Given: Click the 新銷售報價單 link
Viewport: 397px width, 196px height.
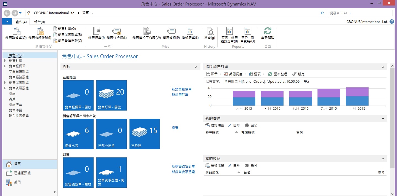Looking at the screenshot, I should [x=181, y=89].
